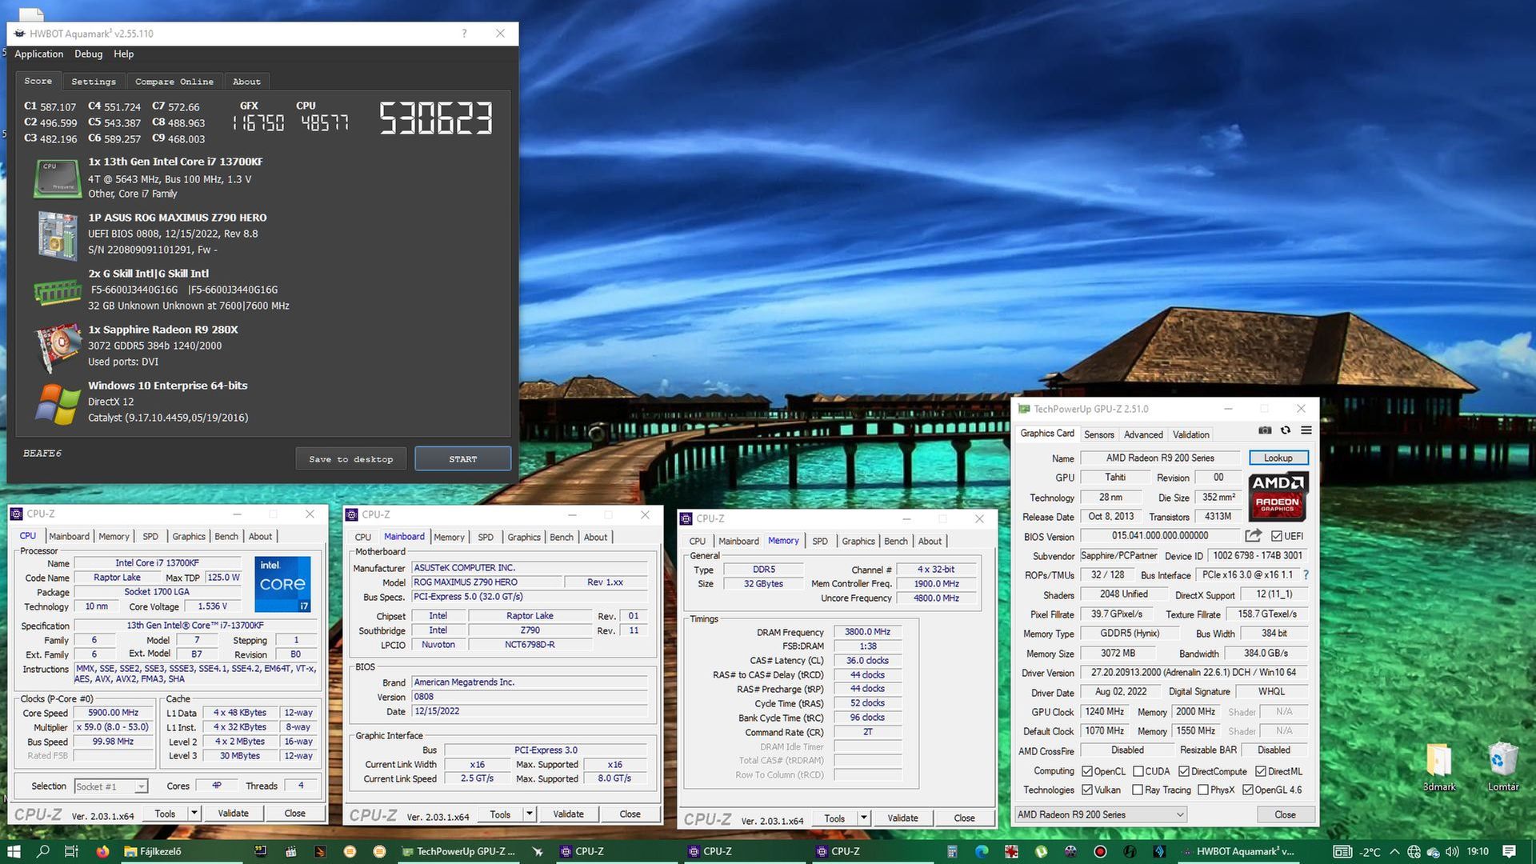The width and height of the screenshot is (1536, 864).
Task: Switch to the Validation tab in GPU-Z
Action: [x=1190, y=434]
